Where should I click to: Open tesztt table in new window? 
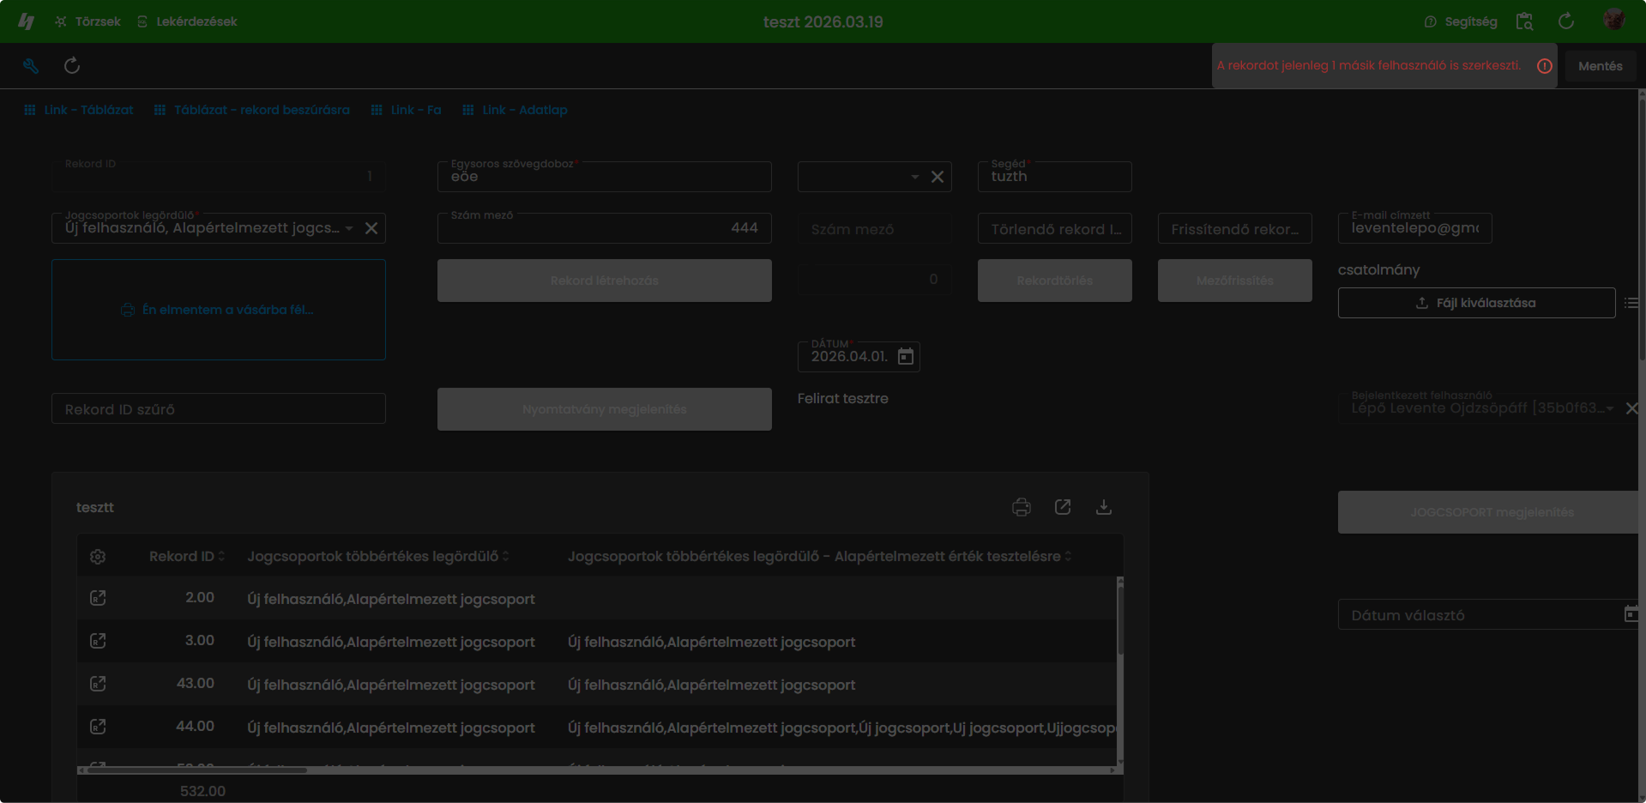tap(1062, 507)
